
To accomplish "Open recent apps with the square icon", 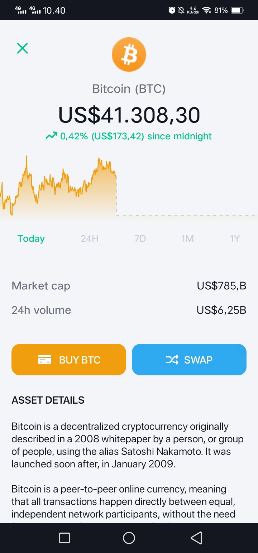I will pyautogui.click(x=64, y=538).
